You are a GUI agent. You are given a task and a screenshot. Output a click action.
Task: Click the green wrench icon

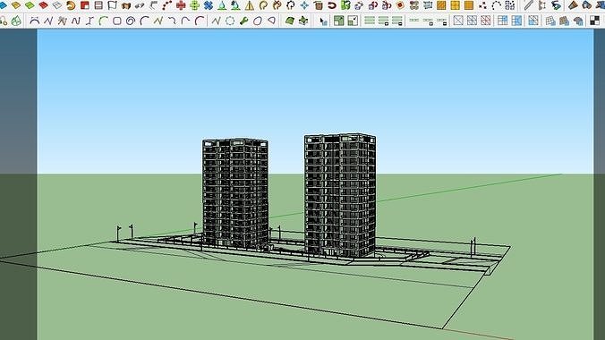point(243,21)
